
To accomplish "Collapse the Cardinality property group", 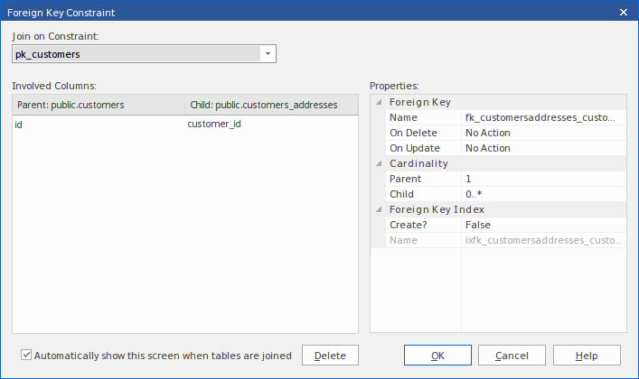I will click(379, 163).
